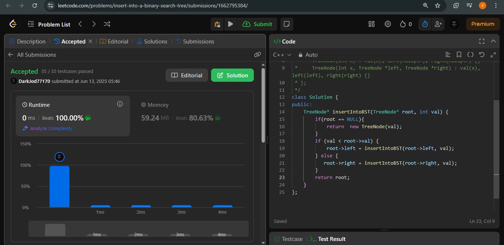Open the browser three-dot menu
Screen dimensions: 504x245
[x=496, y=6]
